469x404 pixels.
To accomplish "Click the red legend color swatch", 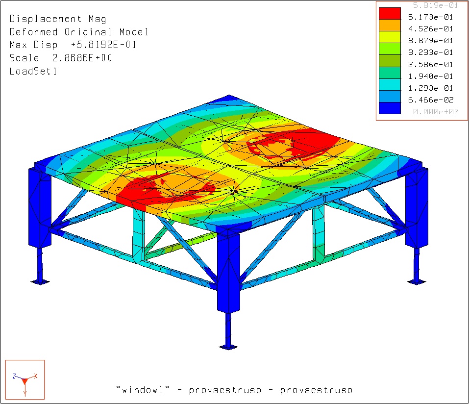I will (390, 16).
